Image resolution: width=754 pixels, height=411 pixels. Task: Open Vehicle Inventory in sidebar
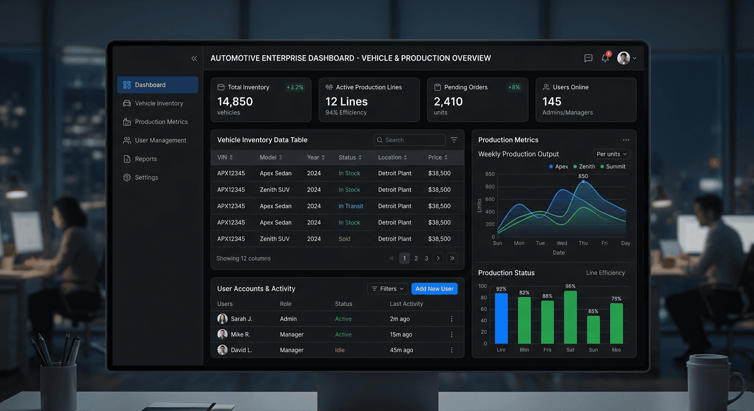159,103
